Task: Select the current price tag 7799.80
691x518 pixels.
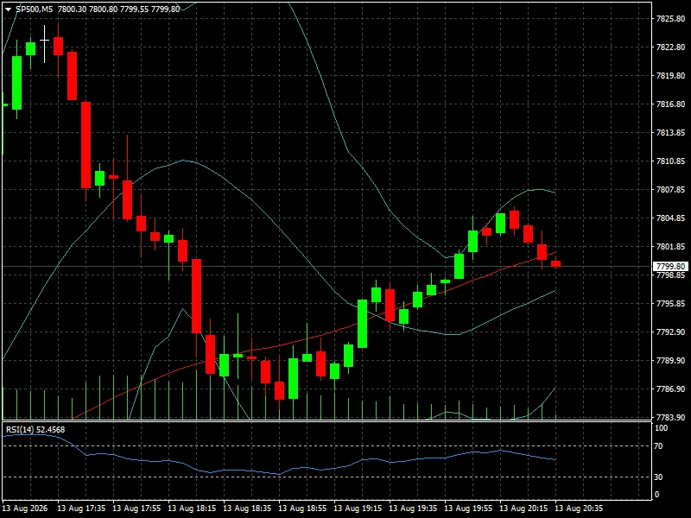Action: click(x=670, y=267)
